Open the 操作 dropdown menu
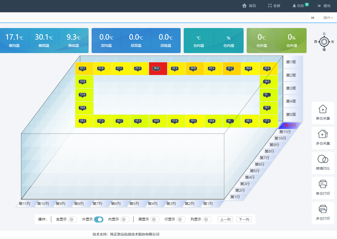 [x=328, y=18]
